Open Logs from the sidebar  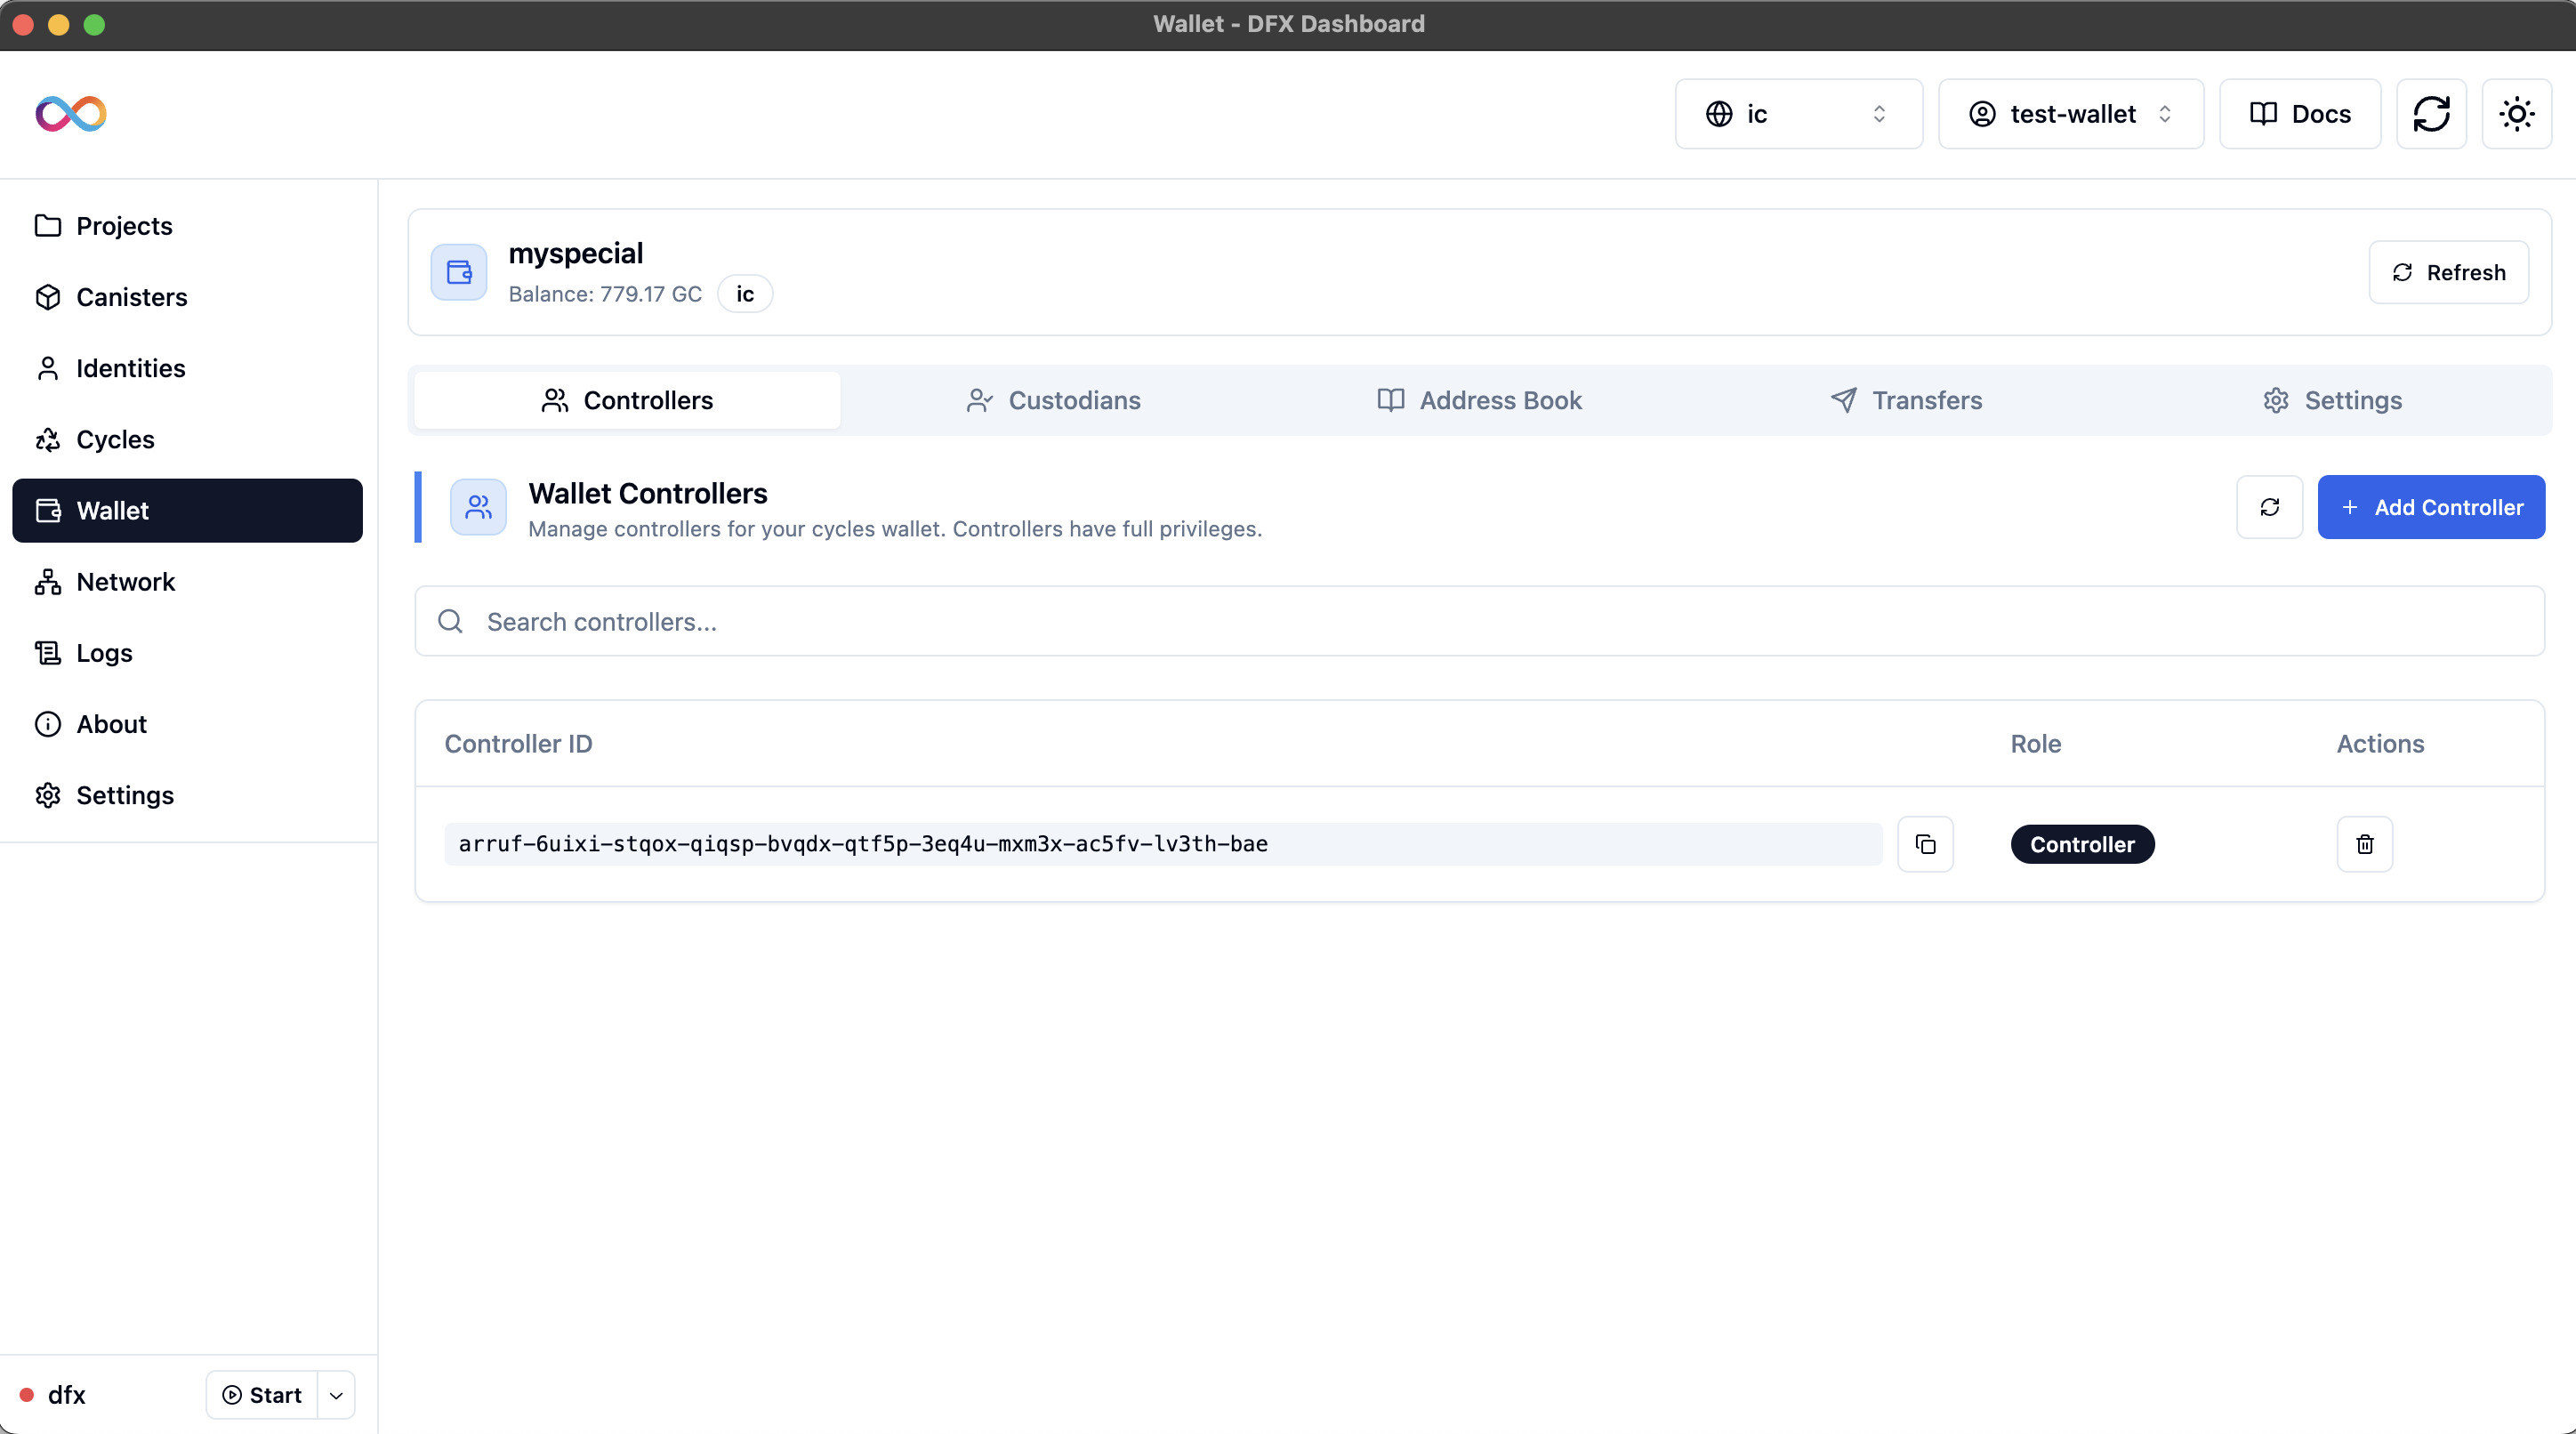[x=104, y=653]
